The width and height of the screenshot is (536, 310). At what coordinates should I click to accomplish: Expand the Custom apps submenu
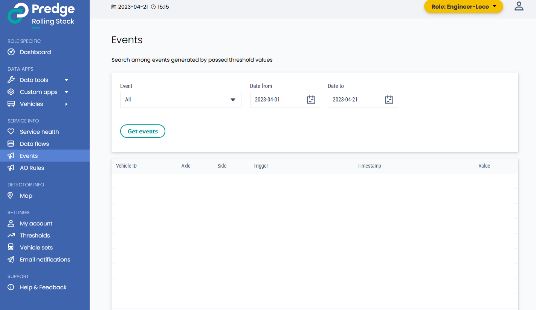(x=66, y=92)
